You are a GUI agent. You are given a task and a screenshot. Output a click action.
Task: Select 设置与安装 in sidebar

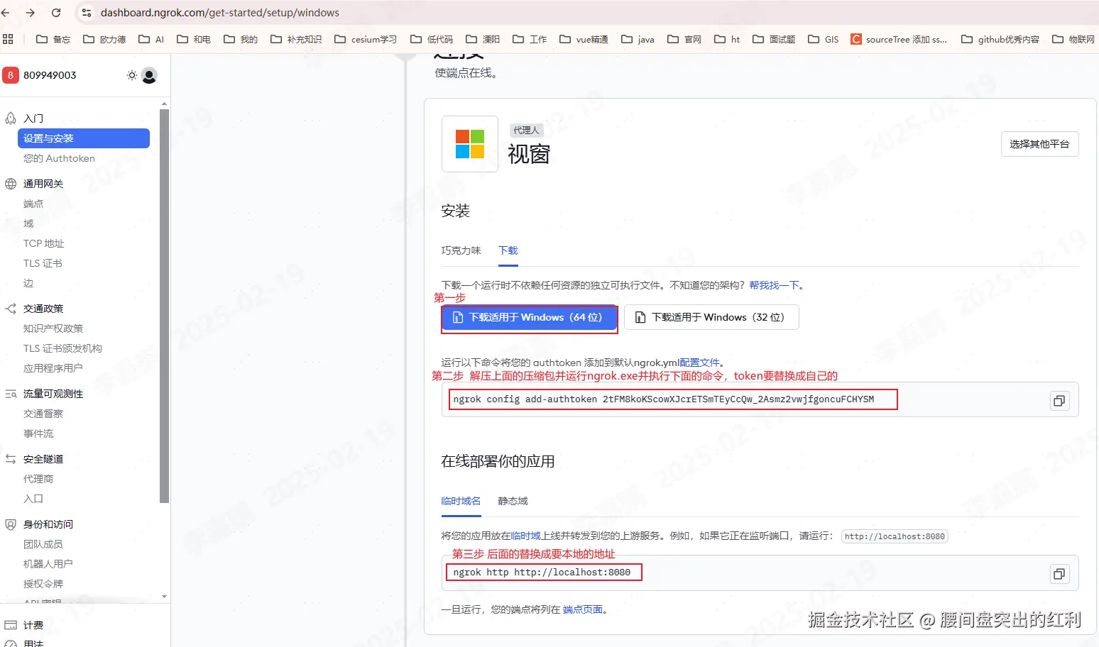(84, 138)
